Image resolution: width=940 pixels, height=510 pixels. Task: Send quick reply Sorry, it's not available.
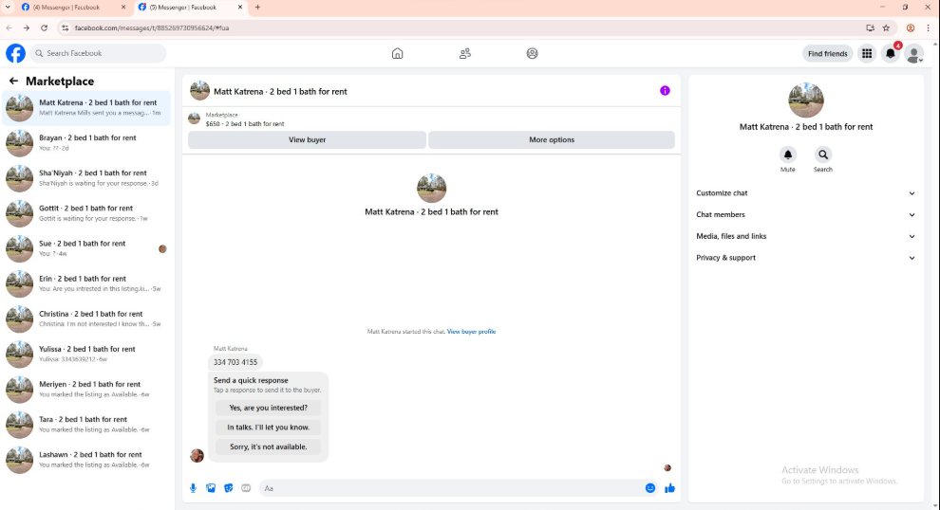pyautogui.click(x=268, y=447)
